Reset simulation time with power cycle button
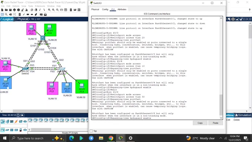Viewport: 252px width, 142px height. (18, 115)
